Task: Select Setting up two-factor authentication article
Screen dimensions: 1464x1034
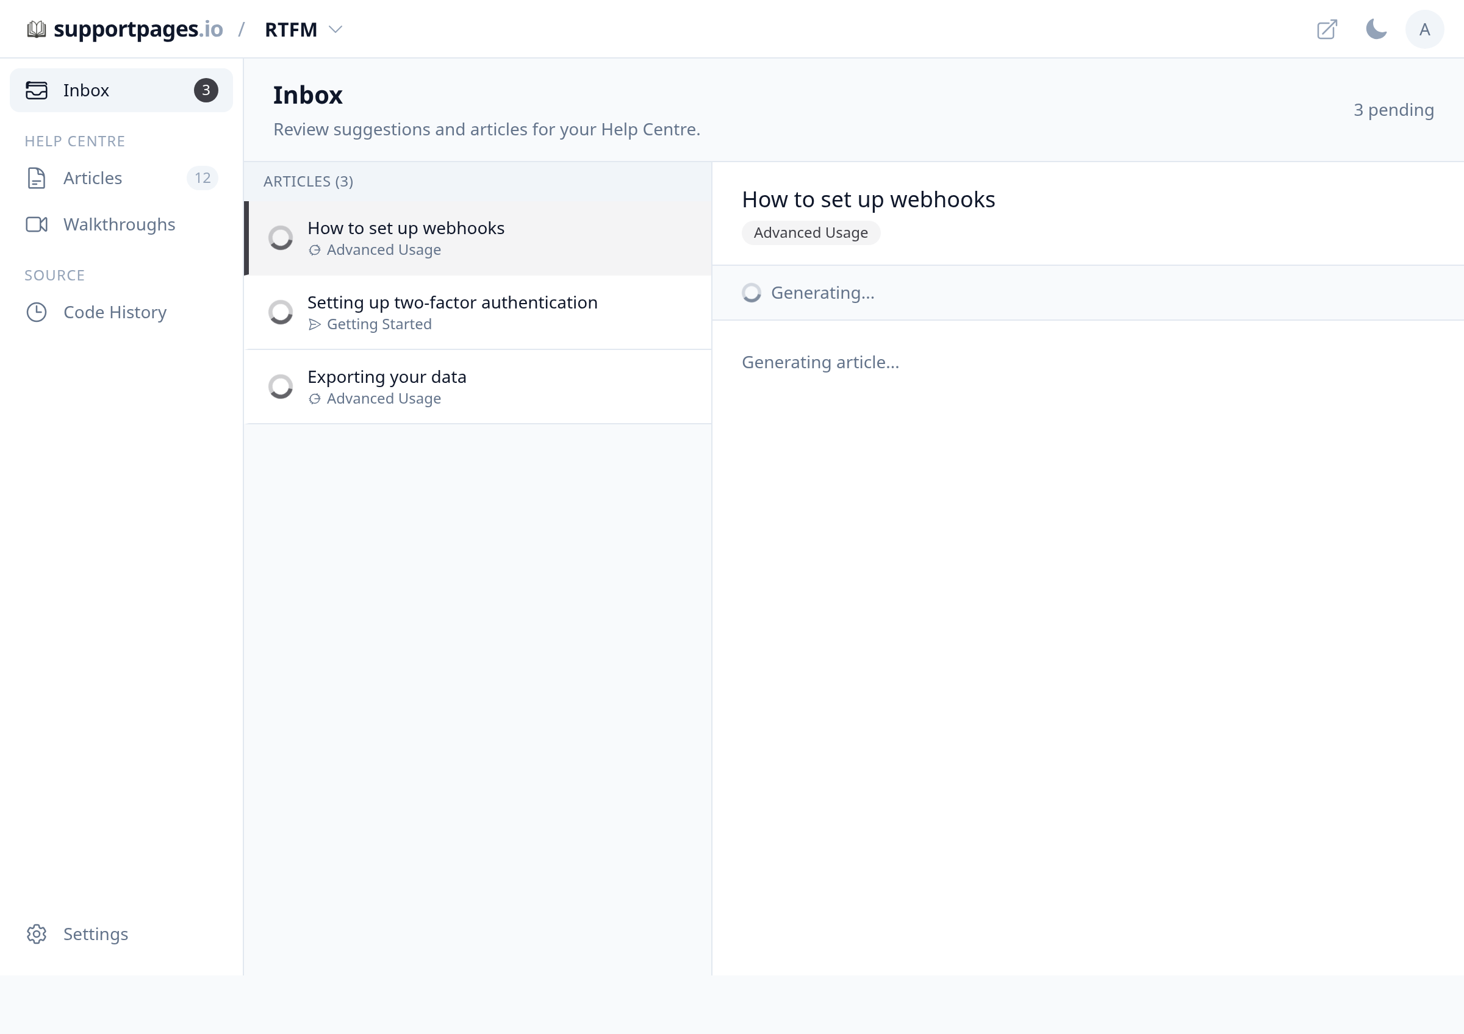Action: coord(478,313)
